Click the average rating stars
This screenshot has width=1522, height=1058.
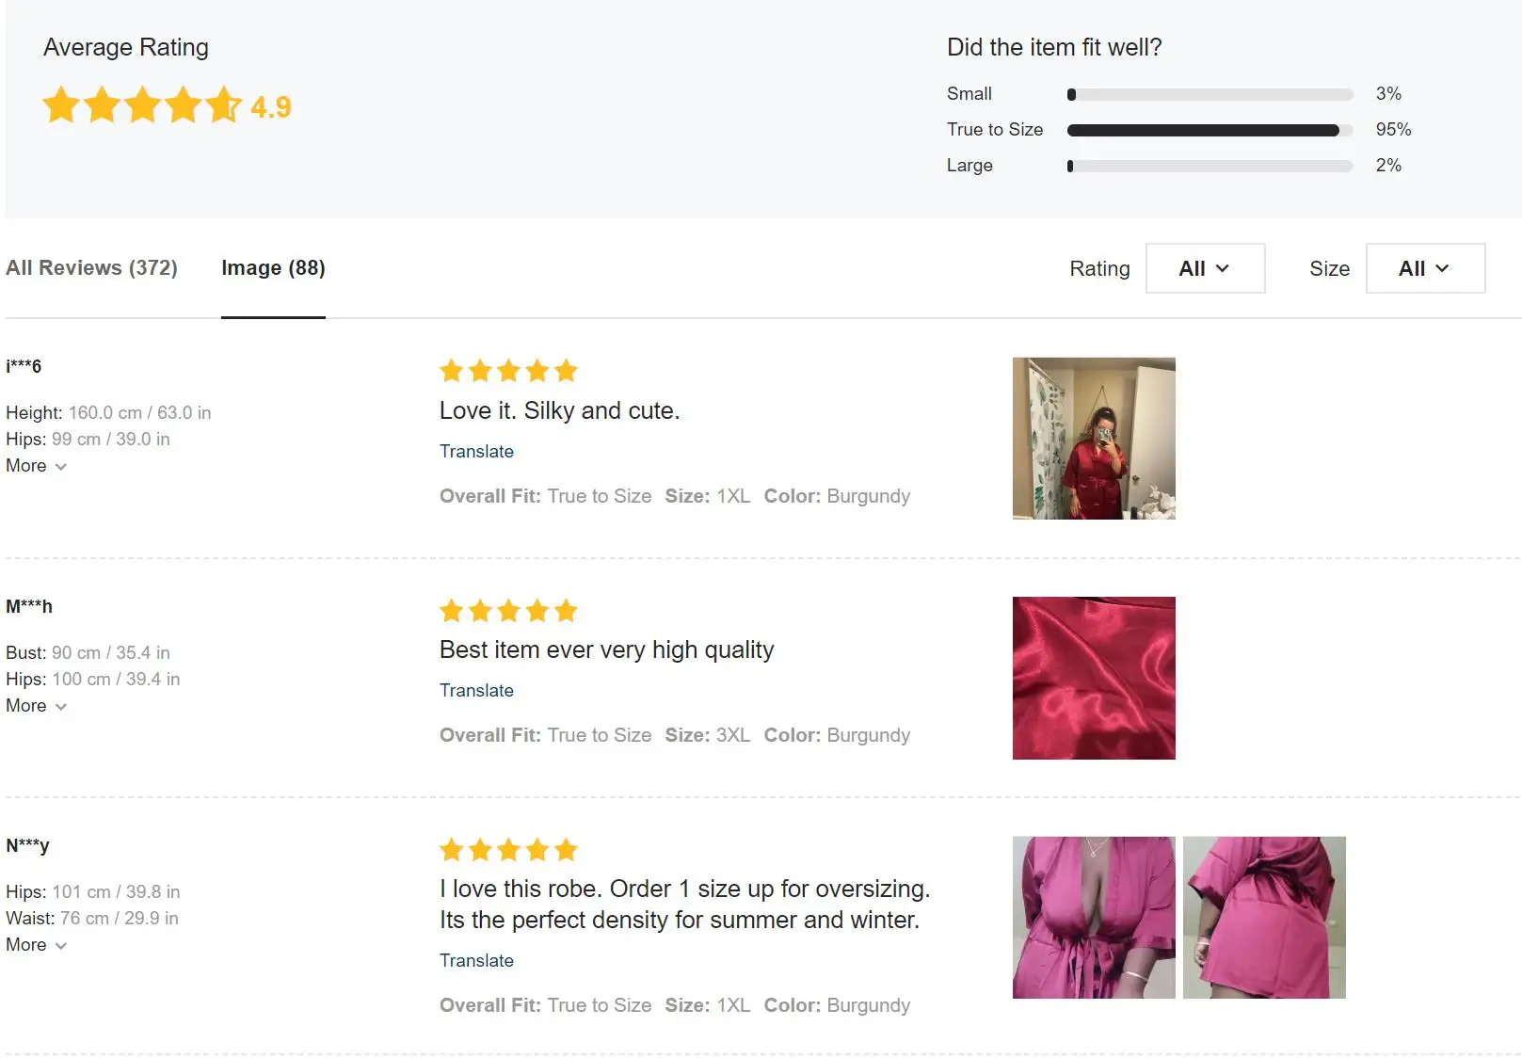point(142,105)
